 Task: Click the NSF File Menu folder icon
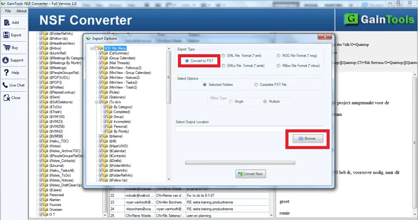[100, 48]
